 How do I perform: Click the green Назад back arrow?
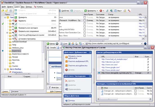[48, 44]
